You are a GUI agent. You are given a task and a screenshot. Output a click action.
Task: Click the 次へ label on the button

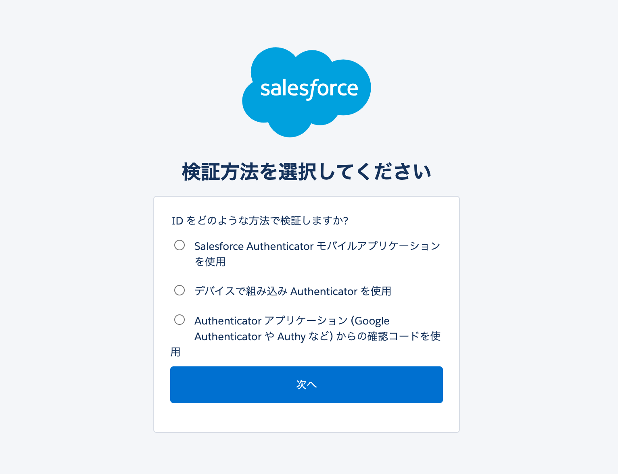(x=306, y=385)
